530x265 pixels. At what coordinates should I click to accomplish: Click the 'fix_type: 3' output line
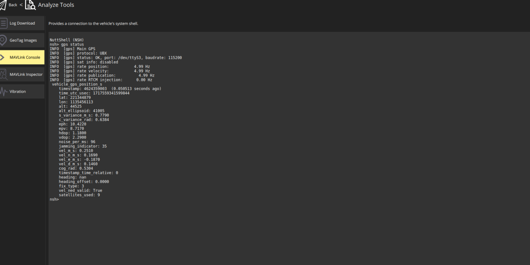(x=71, y=186)
